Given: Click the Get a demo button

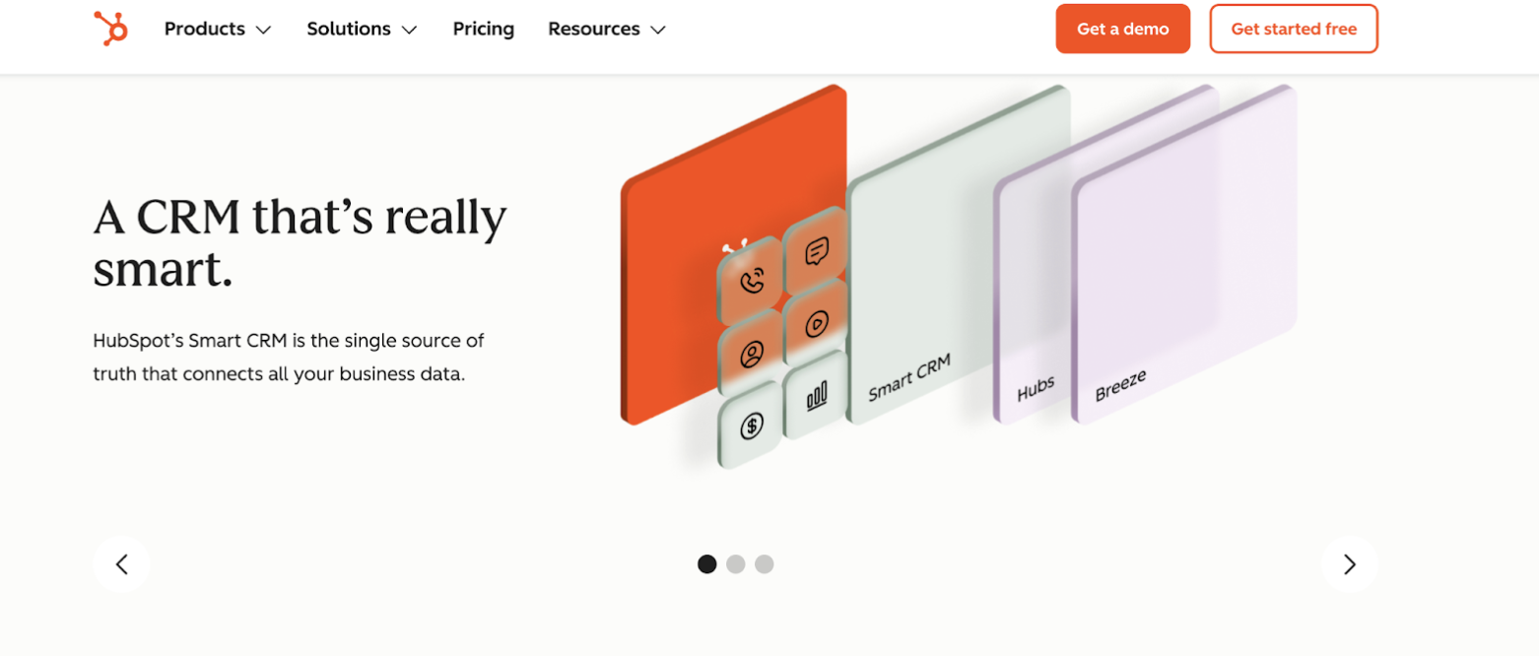Looking at the screenshot, I should click(x=1121, y=29).
